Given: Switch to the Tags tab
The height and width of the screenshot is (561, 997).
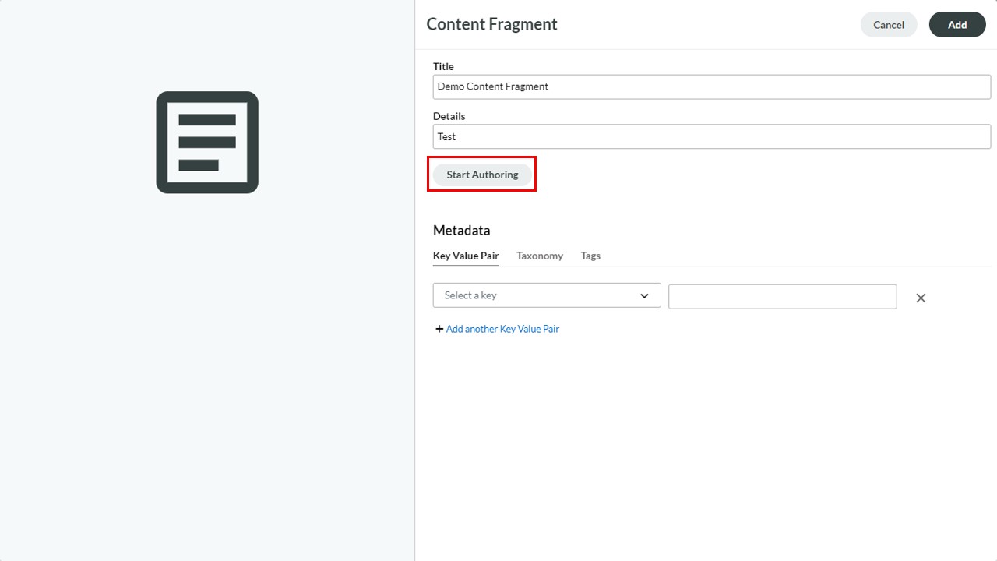Looking at the screenshot, I should 590,256.
